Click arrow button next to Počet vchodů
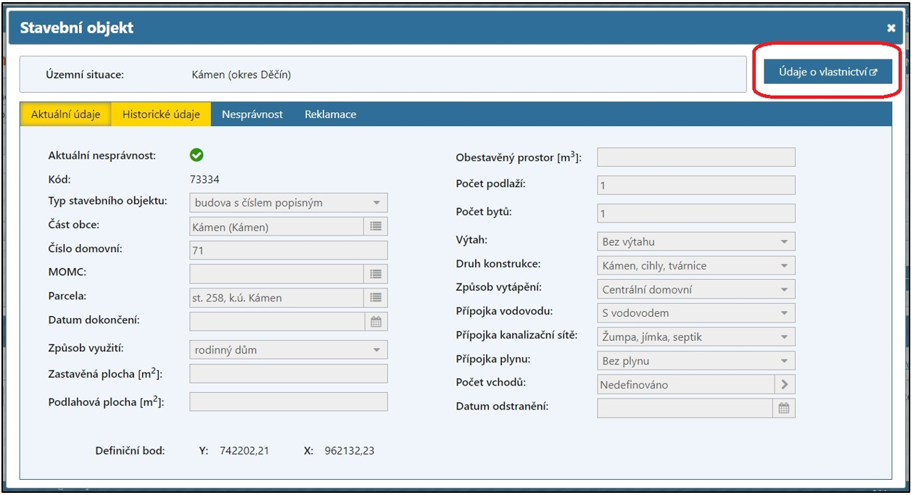 [784, 384]
